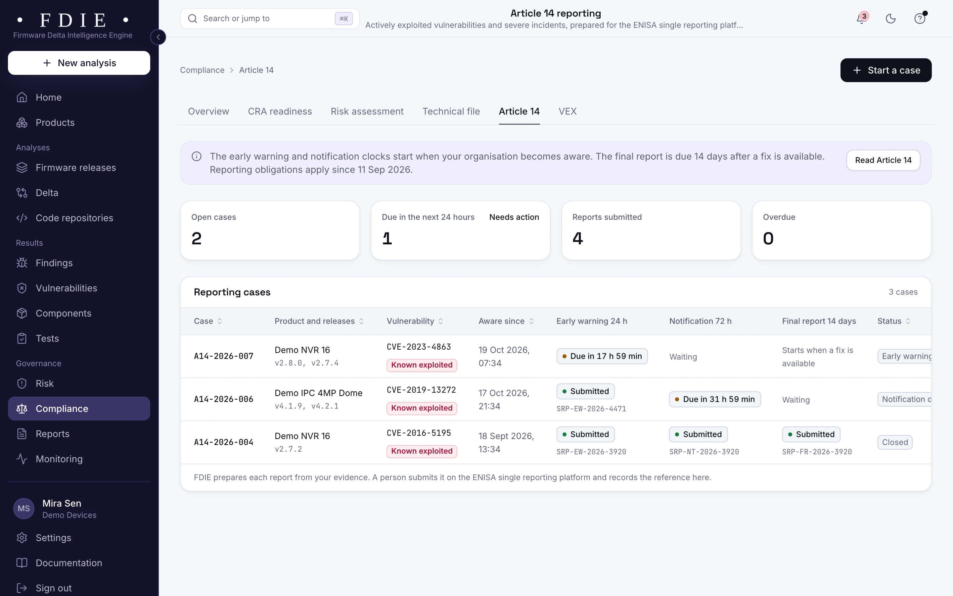Open Firmware releases layers icon

click(22, 168)
